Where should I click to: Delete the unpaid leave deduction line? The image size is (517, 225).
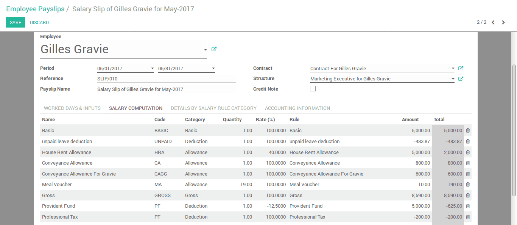[468, 142]
